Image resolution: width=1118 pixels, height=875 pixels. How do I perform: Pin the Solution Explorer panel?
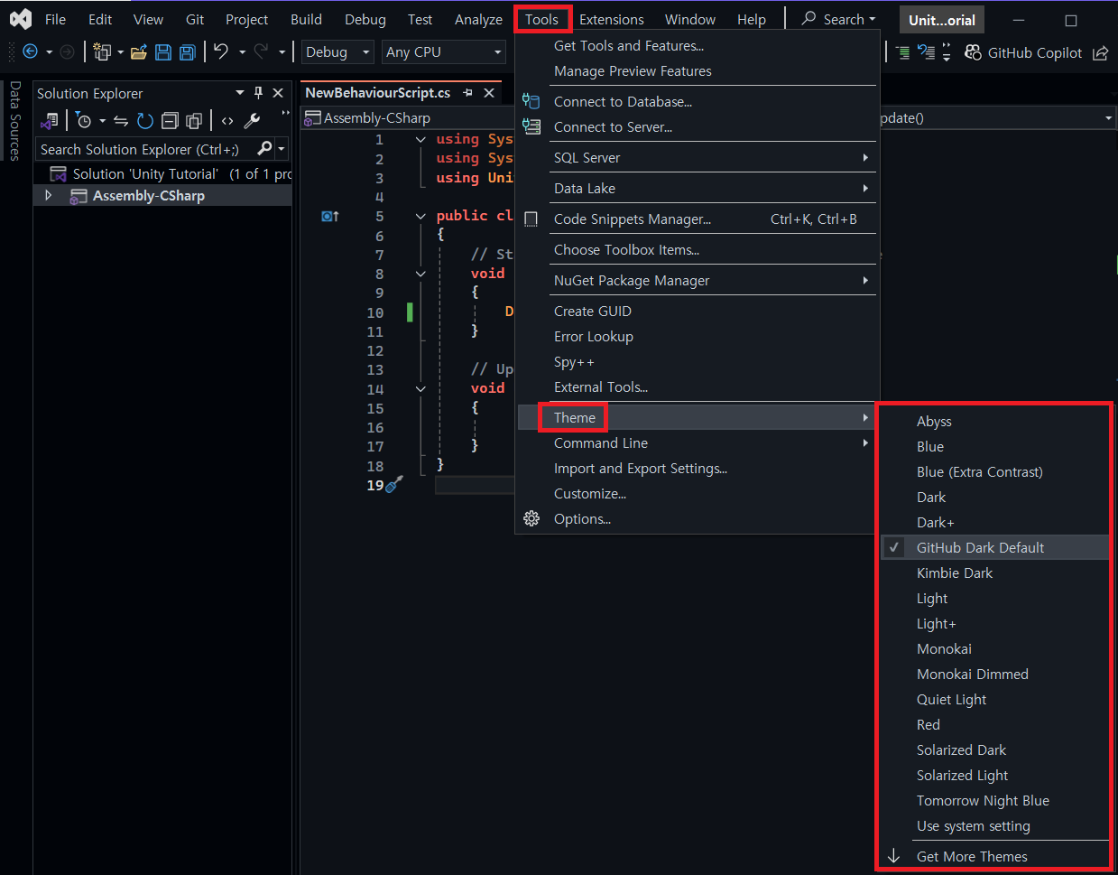(258, 92)
